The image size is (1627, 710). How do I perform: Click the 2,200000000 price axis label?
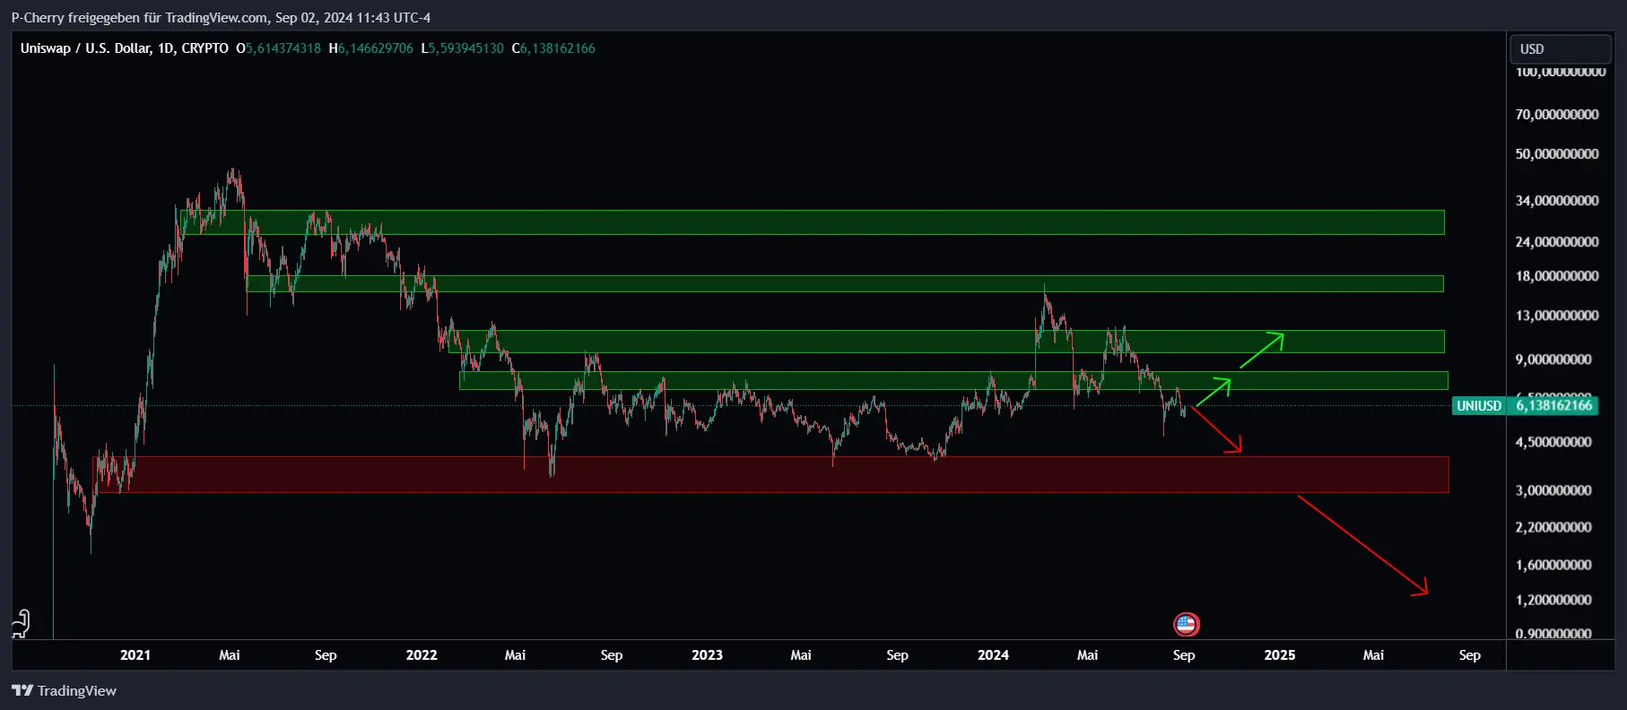(1553, 527)
